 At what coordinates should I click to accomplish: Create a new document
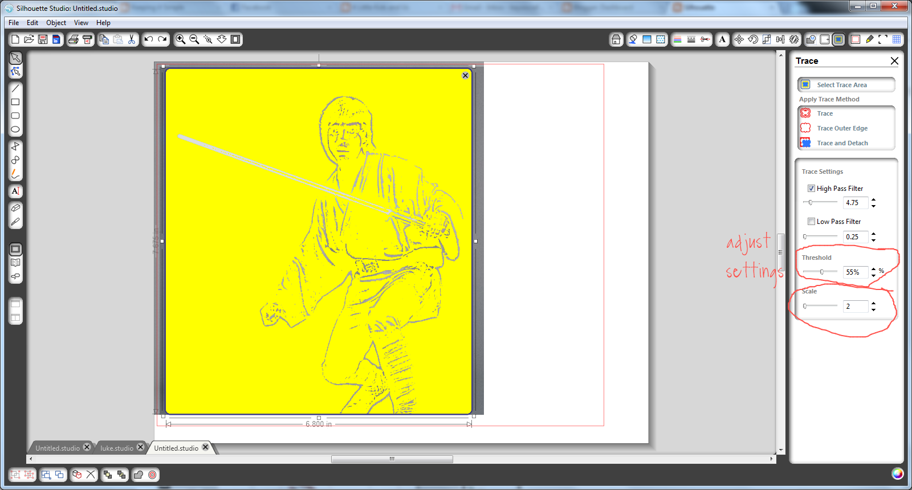tap(15, 39)
